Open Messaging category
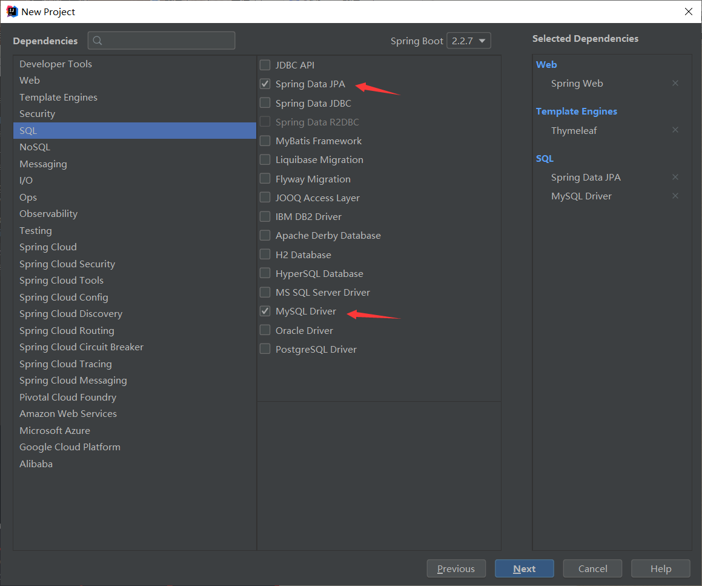The width and height of the screenshot is (702, 586). pyautogui.click(x=134, y=164)
